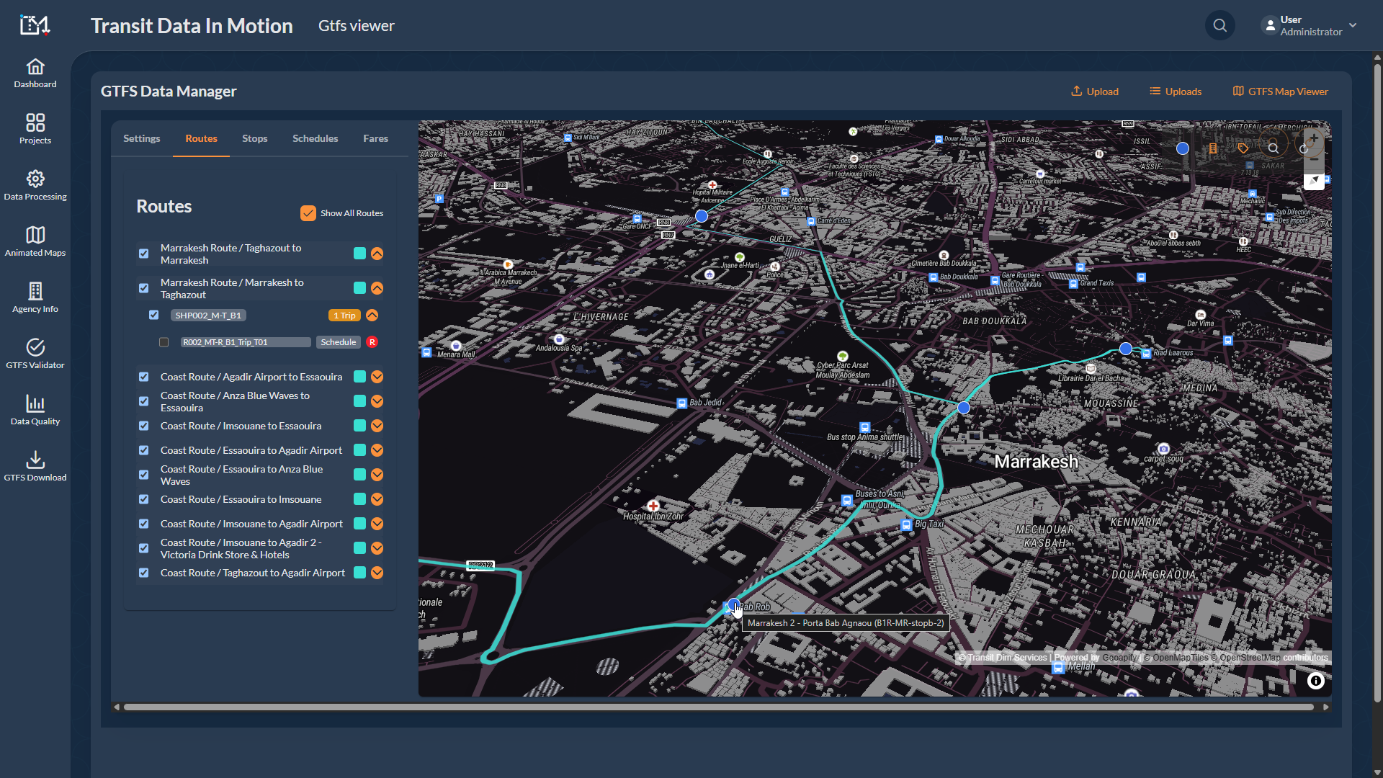Click the orange building icon on map

tap(1213, 148)
